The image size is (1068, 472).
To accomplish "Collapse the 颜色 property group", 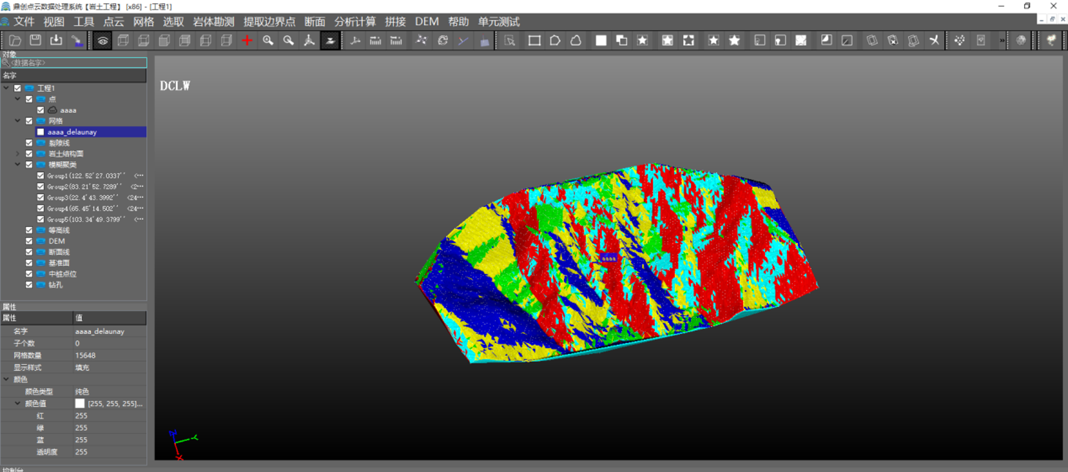I will pyautogui.click(x=6, y=379).
